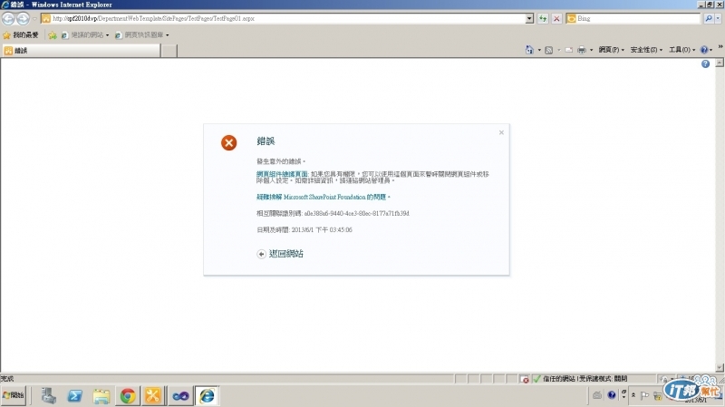The width and height of the screenshot is (725, 407).
Task: Click the 返回網站 link
Action: pos(286,254)
